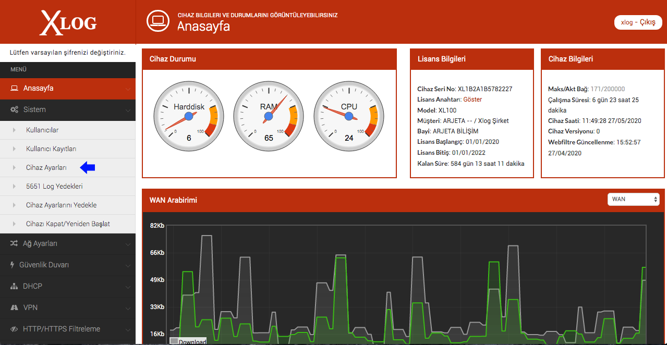
Task: Click the Anasayfa item chevron
Action: (x=128, y=89)
